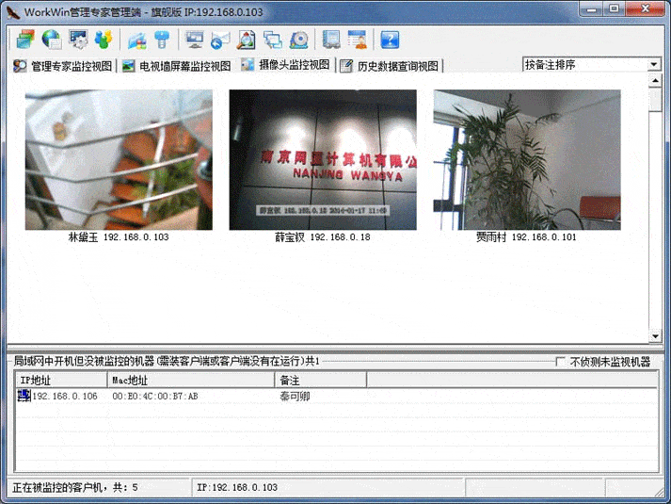The height and width of the screenshot is (504, 671).
Task: Click status bar IP:192.168.0.103 entry
Action: (237, 487)
